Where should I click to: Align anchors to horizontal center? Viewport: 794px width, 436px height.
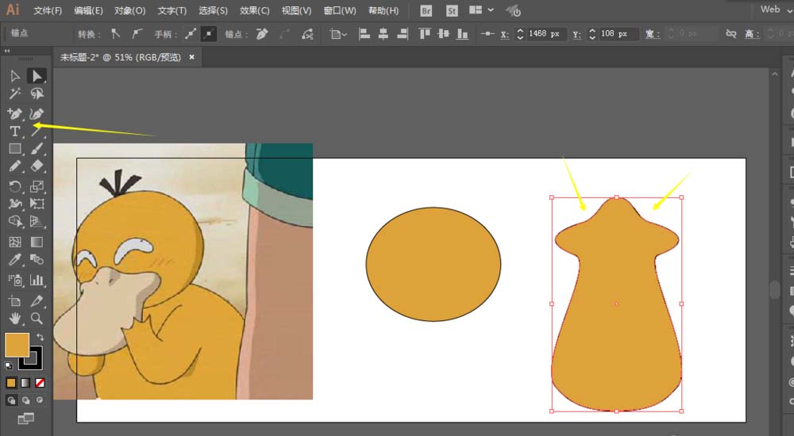[x=384, y=34]
